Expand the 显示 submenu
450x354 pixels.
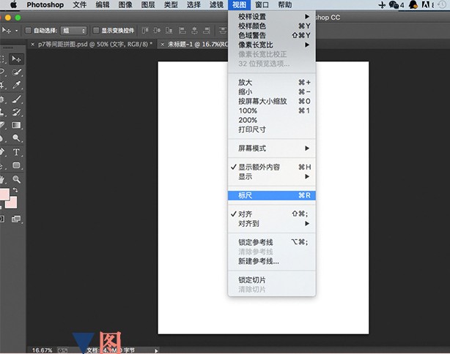(271, 177)
